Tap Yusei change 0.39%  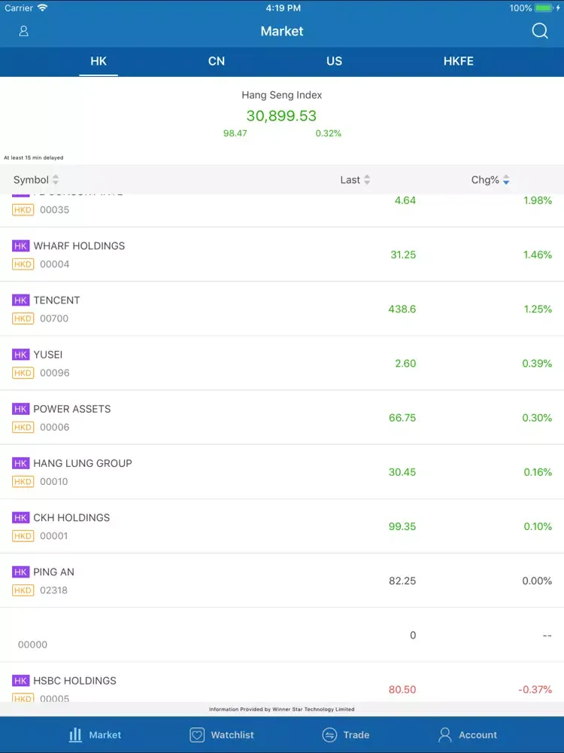pyautogui.click(x=537, y=364)
